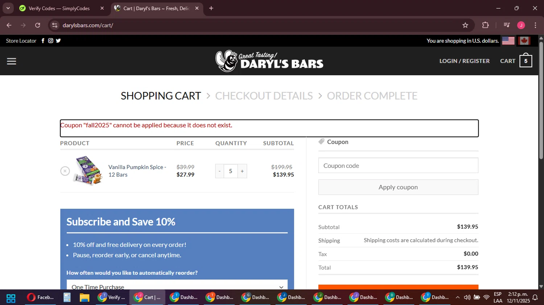Go back to previous page
This screenshot has height=305, width=544.
pos(9,25)
